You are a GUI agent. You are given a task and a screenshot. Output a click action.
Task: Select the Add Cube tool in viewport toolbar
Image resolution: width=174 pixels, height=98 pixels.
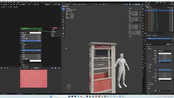pyautogui.click(x=63, y=30)
